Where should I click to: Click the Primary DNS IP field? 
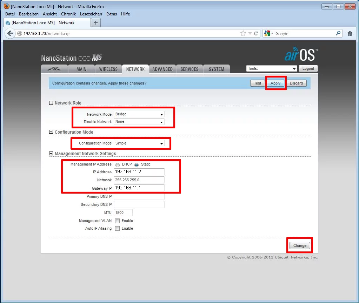pos(139,196)
